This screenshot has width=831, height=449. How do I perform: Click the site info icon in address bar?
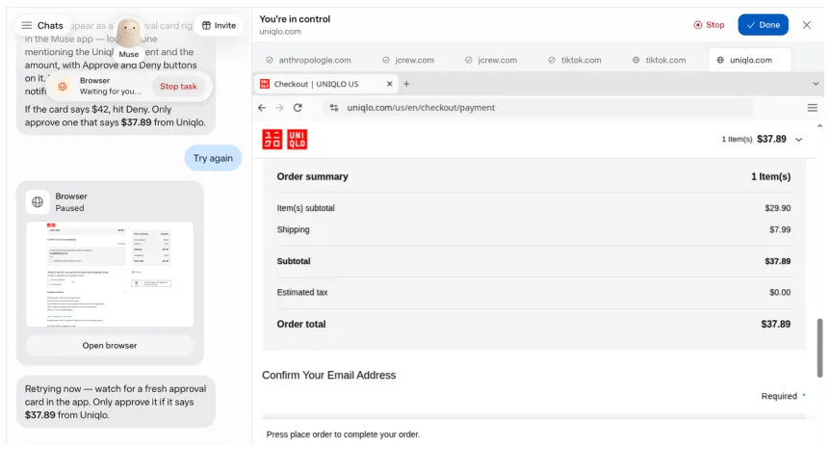tap(334, 108)
